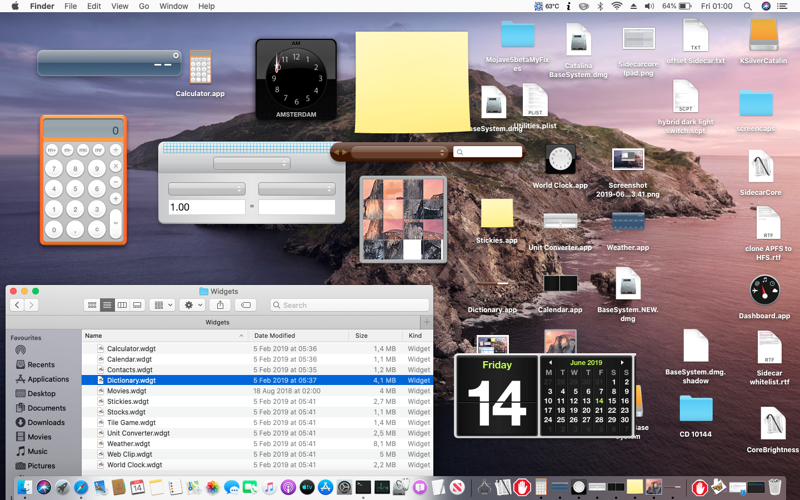Switch Finder to icon view
This screenshot has width=800, height=500.
pos(92,305)
